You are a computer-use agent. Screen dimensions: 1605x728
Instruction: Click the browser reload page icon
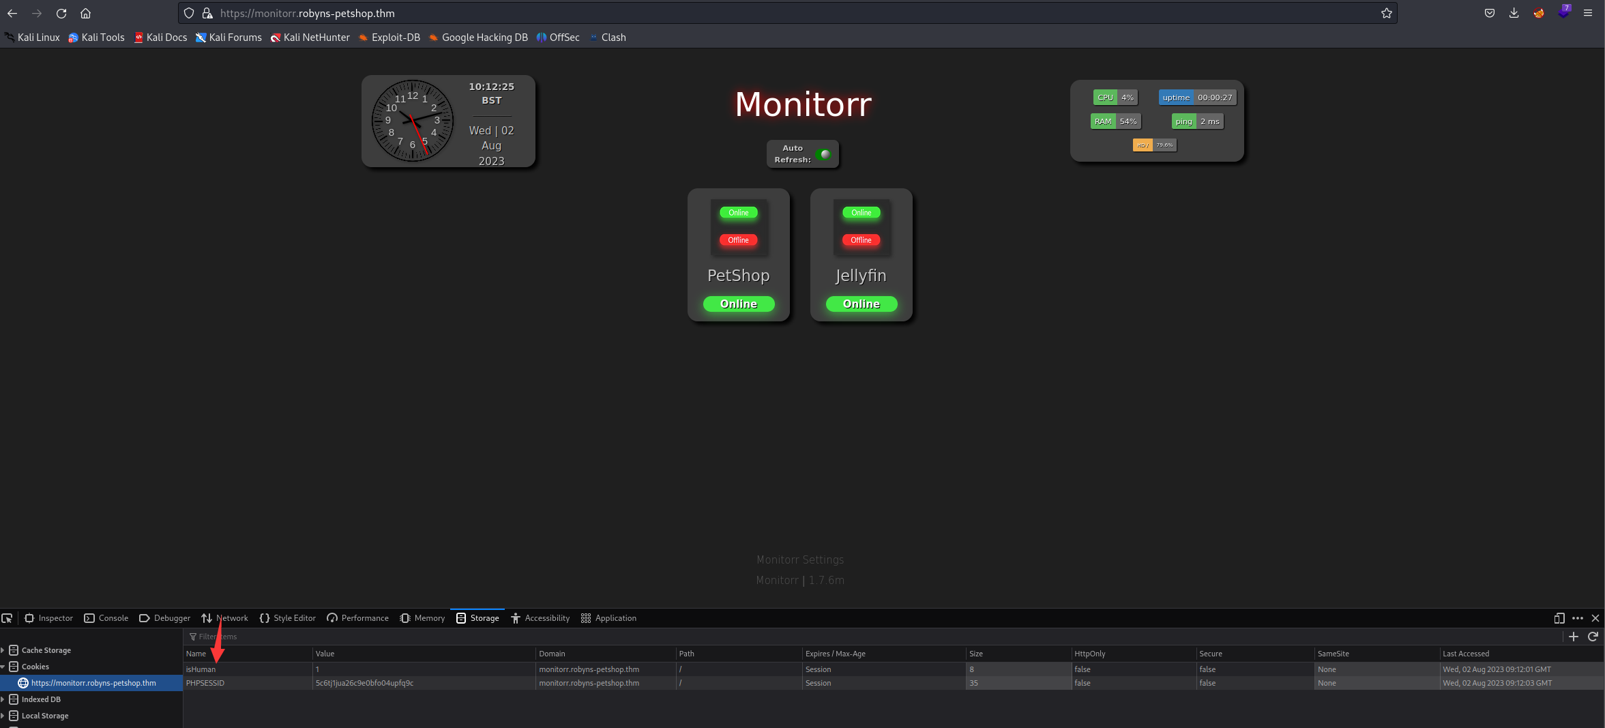pyautogui.click(x=61, y=13)
